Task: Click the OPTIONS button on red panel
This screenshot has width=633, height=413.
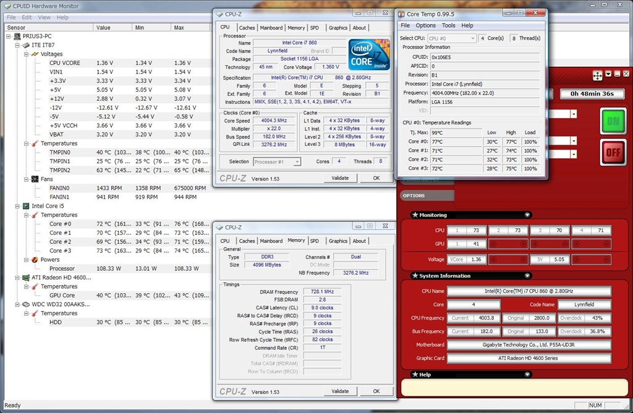Action: pos(414,195)
